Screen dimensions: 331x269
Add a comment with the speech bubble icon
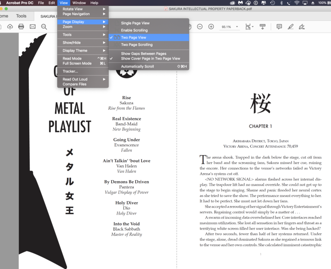(279, 26)
